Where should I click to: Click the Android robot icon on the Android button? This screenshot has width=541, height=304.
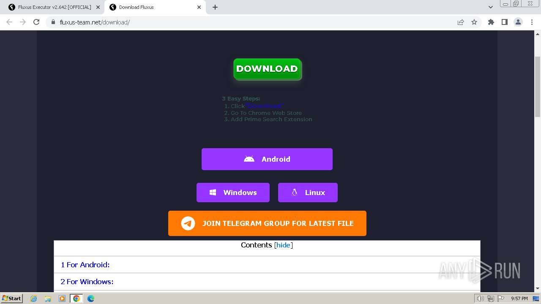[x=249, y=159]
